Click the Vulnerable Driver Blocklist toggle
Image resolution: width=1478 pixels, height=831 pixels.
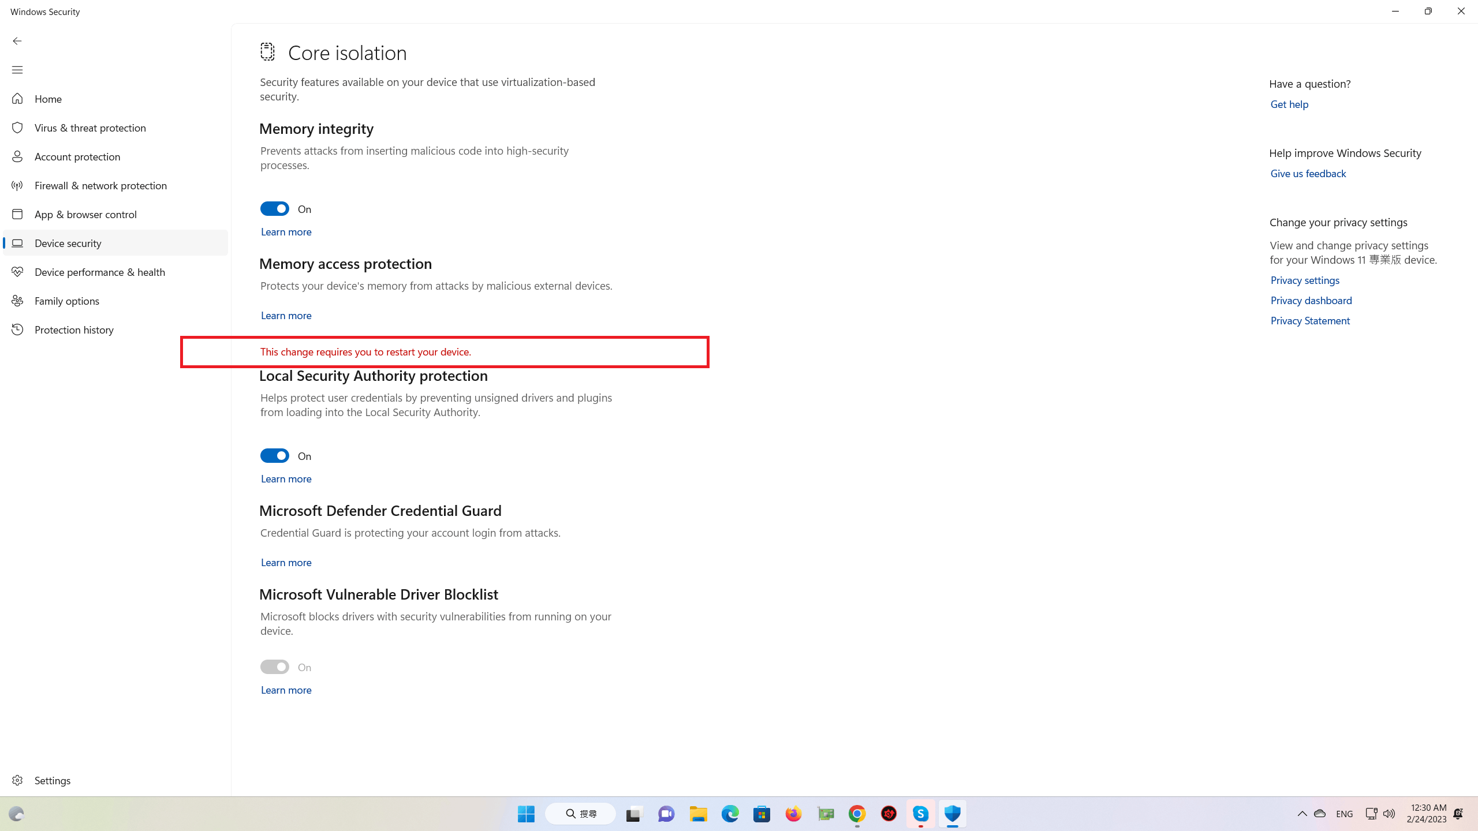point(274,667)
